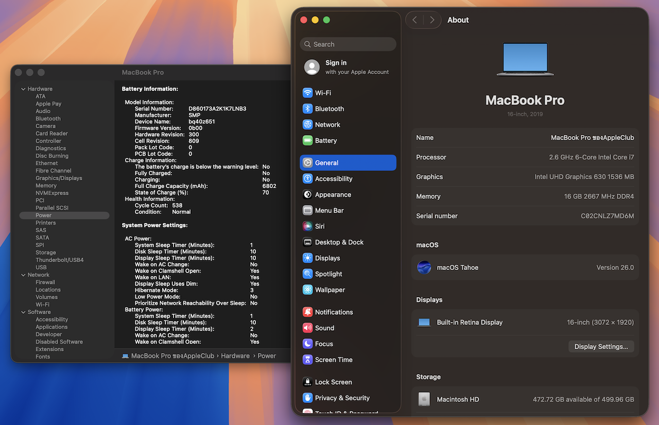Click the Search field in Settings
Screen dimensions: 659x425
click(x=348, y=44)
